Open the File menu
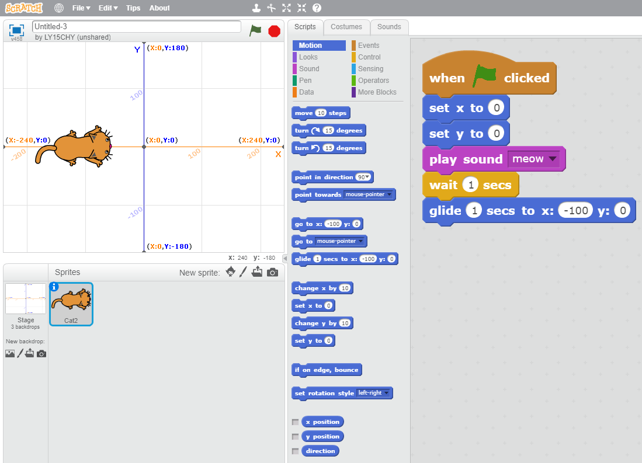642x463 pixels. coord(81,8)
